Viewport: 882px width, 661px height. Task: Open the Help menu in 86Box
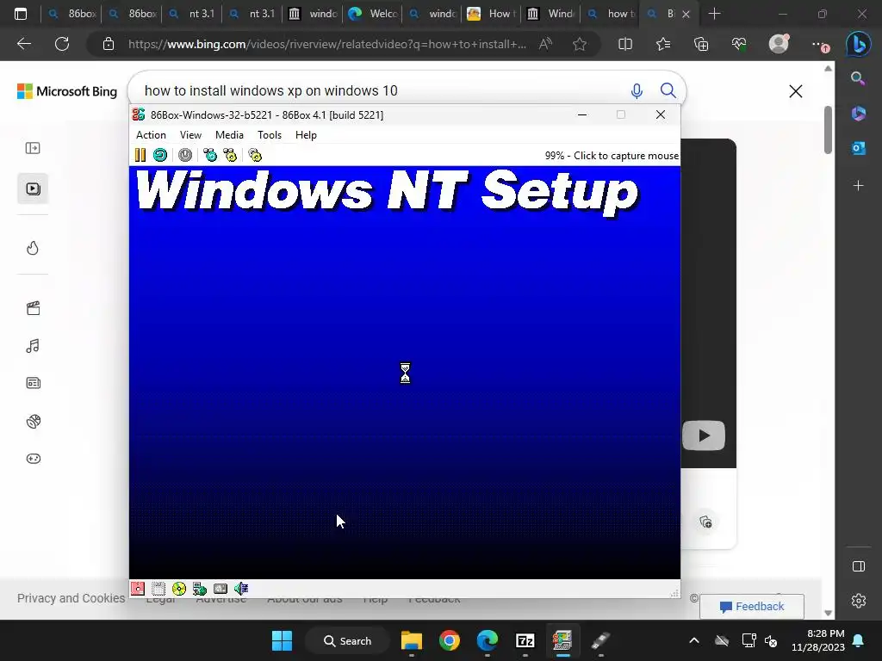(x=306, y=135)
